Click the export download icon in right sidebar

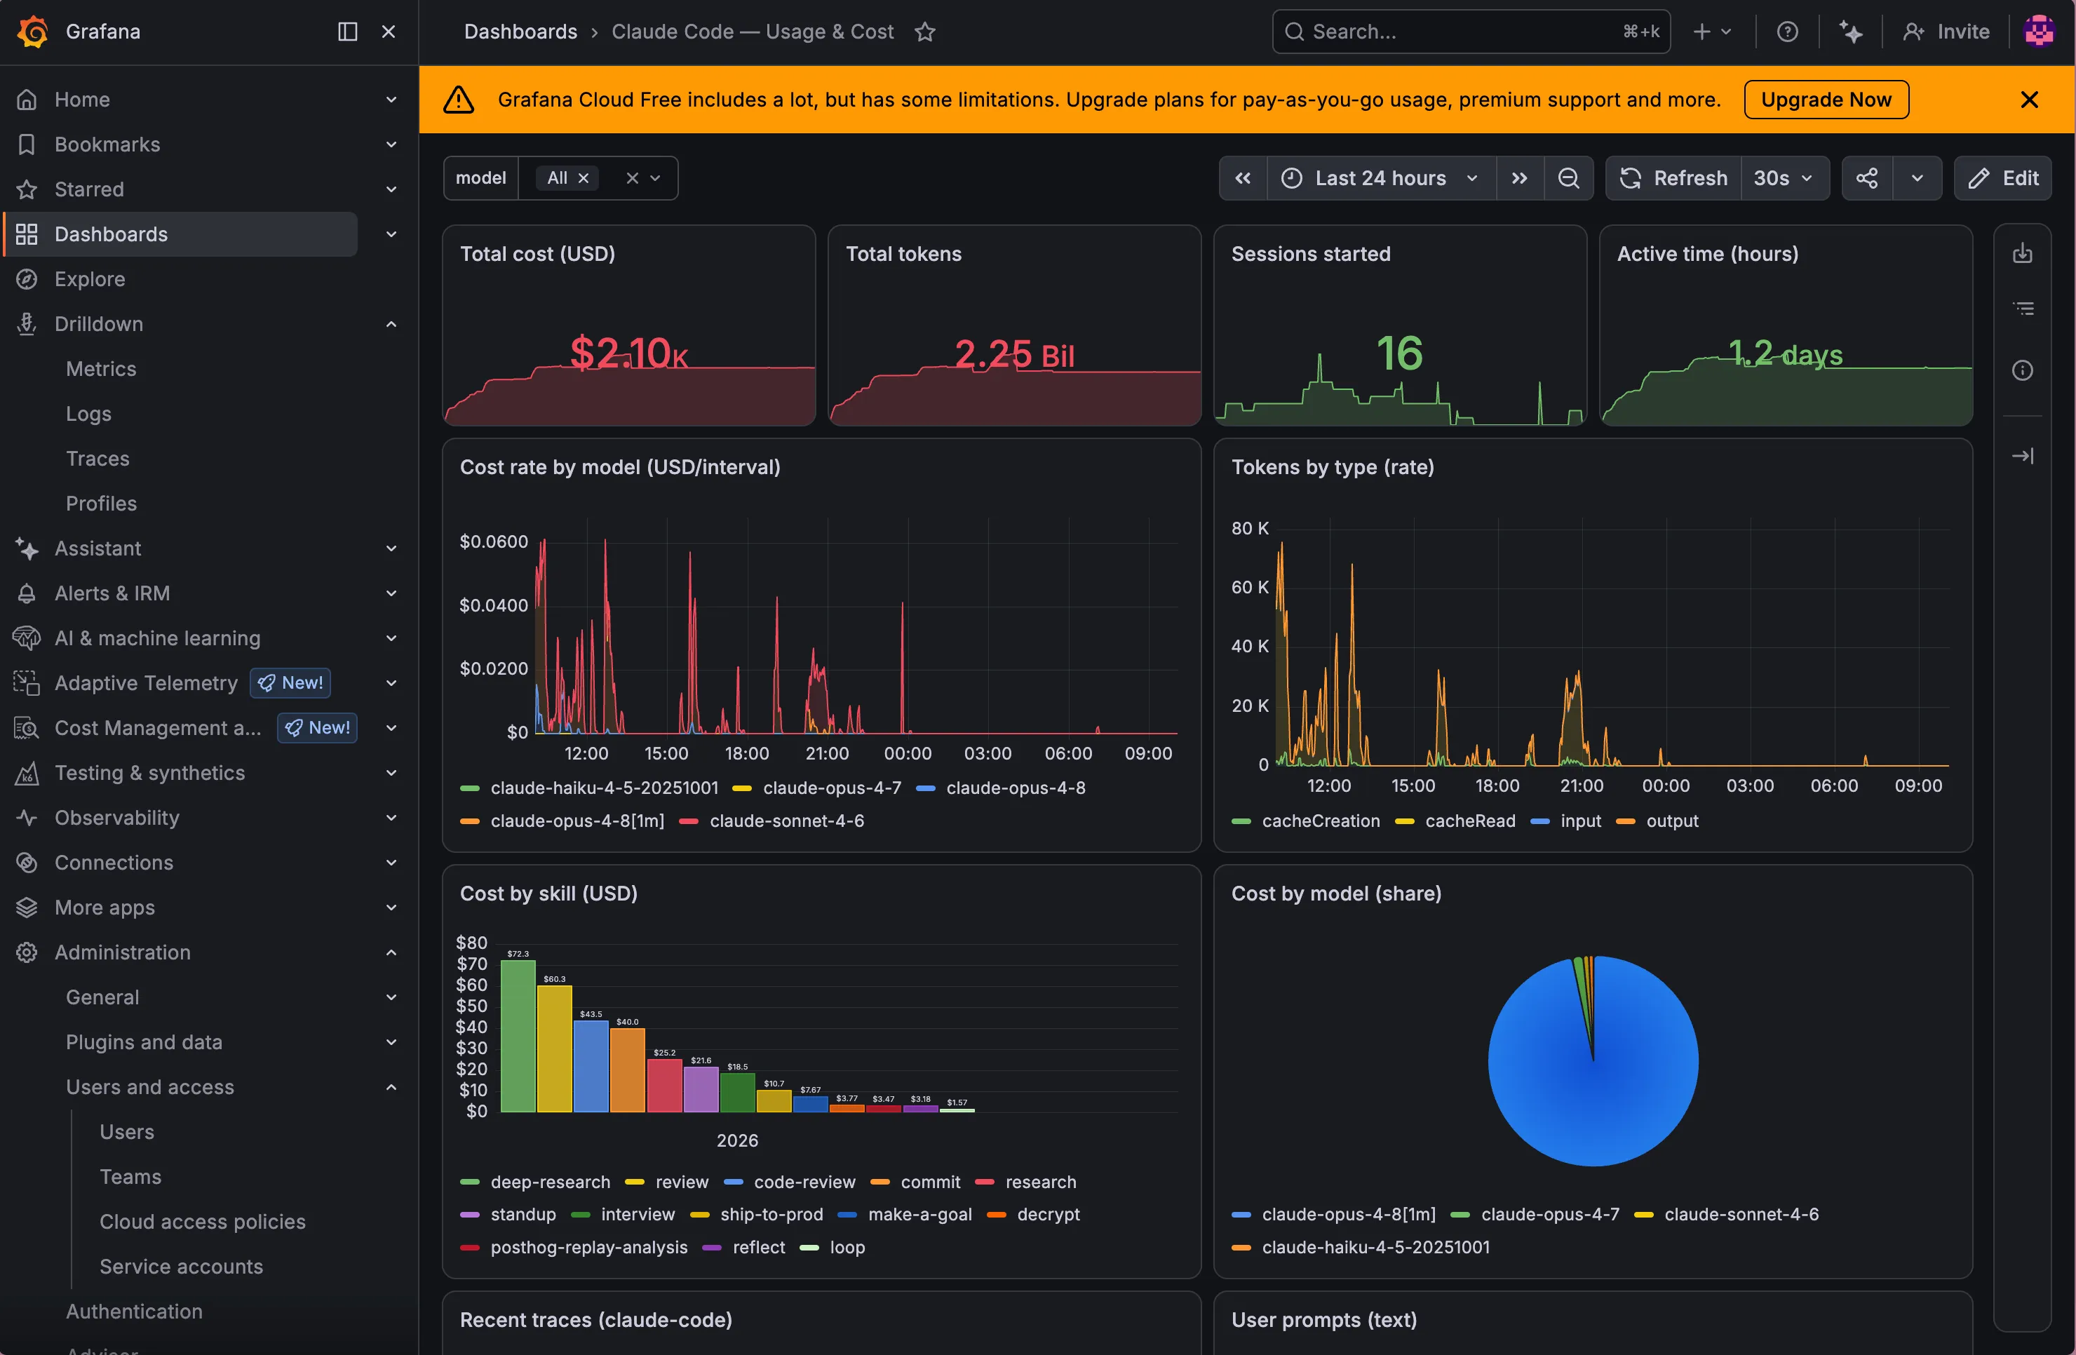[x=2023, y=254]
